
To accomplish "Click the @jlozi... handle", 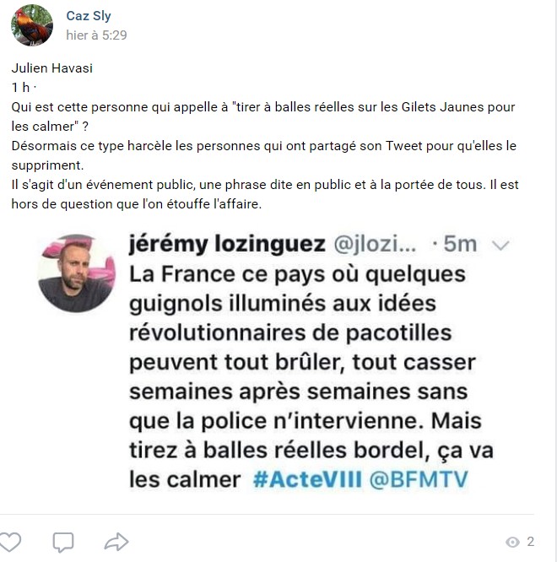I will pos(375,245).
